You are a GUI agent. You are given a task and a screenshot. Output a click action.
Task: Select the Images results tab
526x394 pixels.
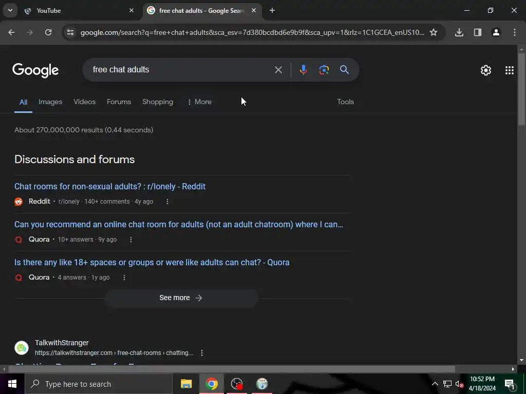coord(50,102)
